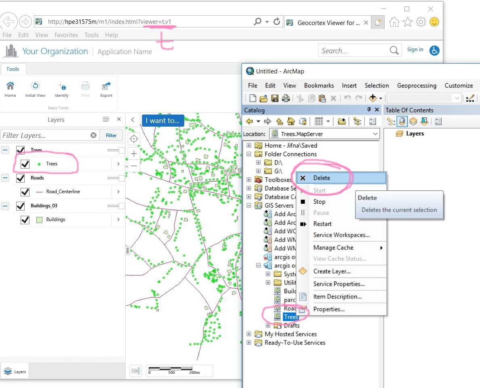
Task: Click the I want to... button
Action: (x=162, y=121)
